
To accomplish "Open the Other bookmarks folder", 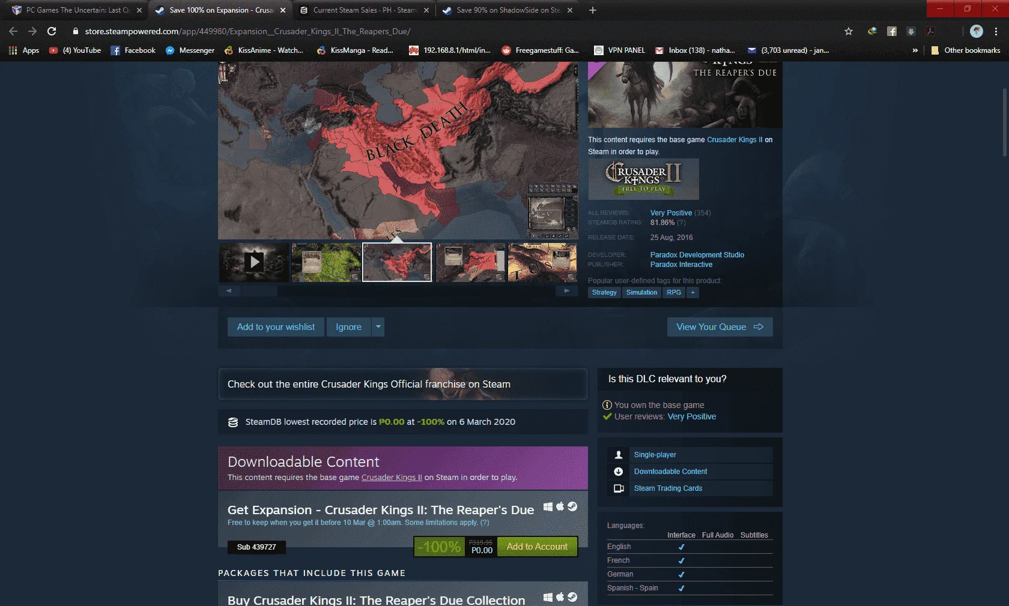I will pyautogui.click(x=966, y=50).
